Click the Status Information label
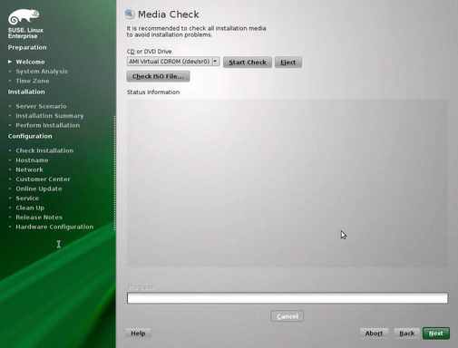The height and width of the screenshot is (348, 458). [153, 92]
